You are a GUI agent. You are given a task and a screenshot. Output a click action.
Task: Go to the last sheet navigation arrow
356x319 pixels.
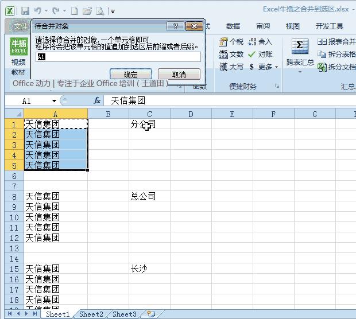(x=34, y=314)
